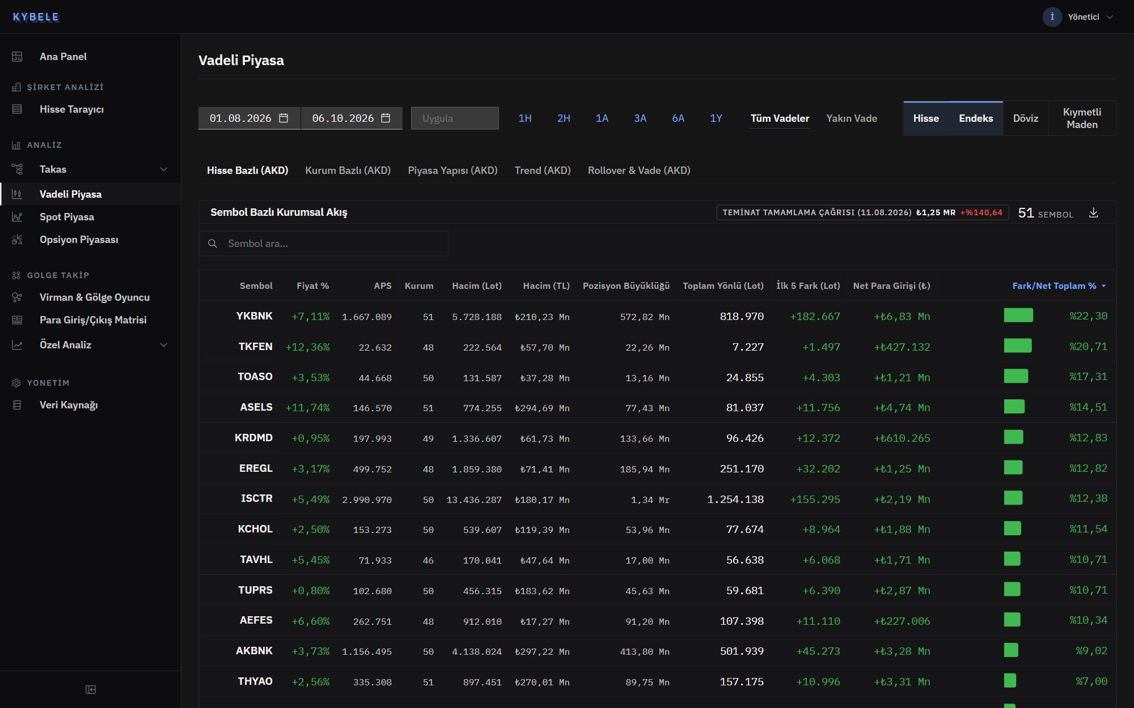Click the KYBELE logo
Viewport: 1134px width, 708px height.
tap(36, 17)
